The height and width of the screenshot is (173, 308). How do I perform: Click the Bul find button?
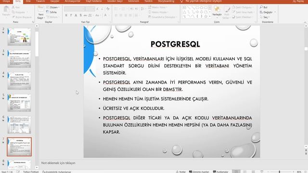[x=264, y=7]
